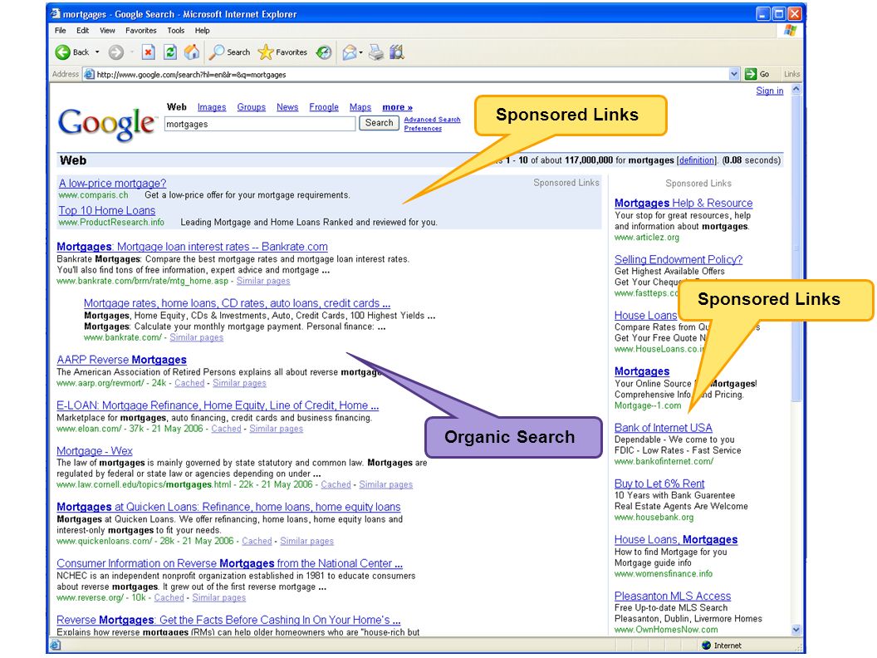This screenshot has width=877, height=658.
Task: Click the vertical scrollbar down arrow
Action: click(796, 630)
